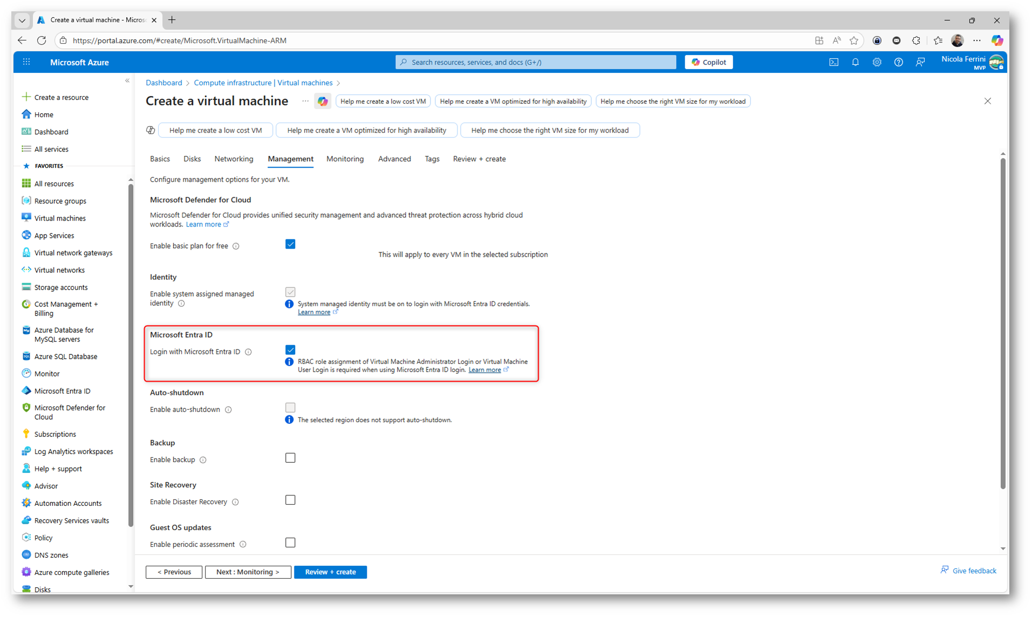Click the Enable auto-shutdown checkbox
This screenshot has width=1032, height=617.
coord(290,408)
